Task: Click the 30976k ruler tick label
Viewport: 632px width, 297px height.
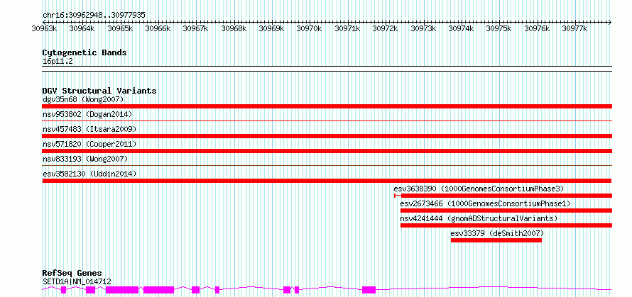Action: (x=538, y=28)
